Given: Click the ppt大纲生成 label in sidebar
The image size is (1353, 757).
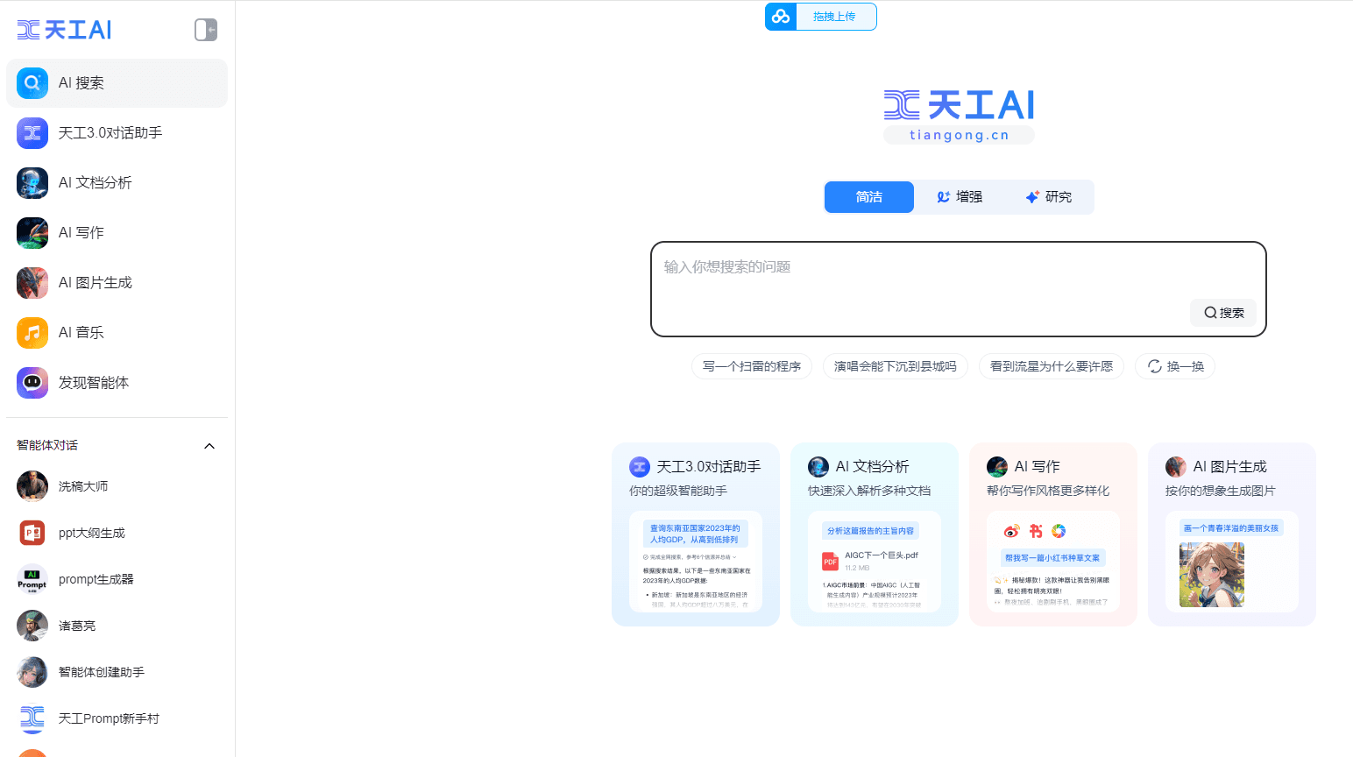Looking at the screenshot, I should (x=92, y=533).
